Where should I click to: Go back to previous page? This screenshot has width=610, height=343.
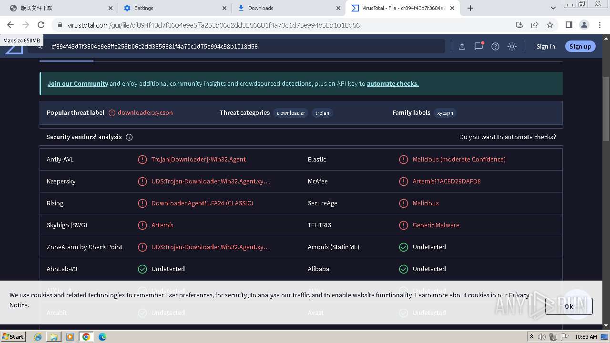click(x=10, y=25)
